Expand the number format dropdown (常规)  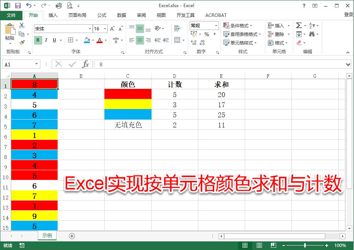pos(216,25)
